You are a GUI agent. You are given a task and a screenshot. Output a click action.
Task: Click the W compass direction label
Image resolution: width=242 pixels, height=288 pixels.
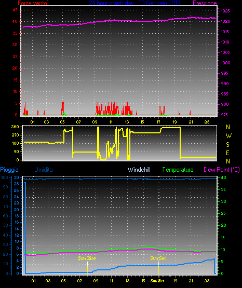(x=228, y=136)
